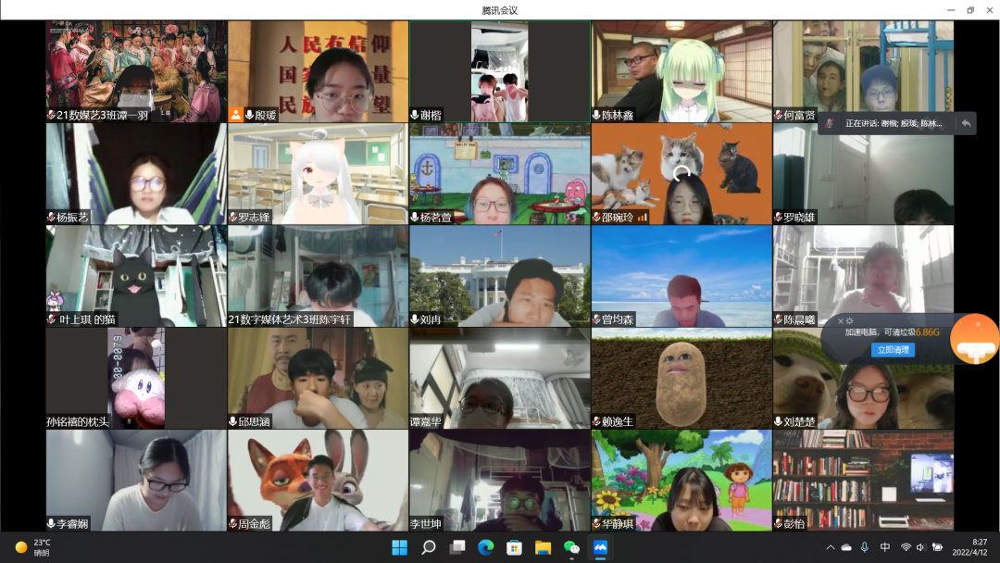Click the orange cleaner ball icon
Viewport: 1000px width, 563px height.
974,339
